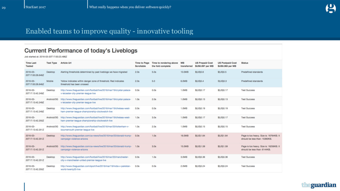Viewport: 340px width, 191px height.
Task: Click the Guardian 'g' logo in the header
Action: (331, 9)
